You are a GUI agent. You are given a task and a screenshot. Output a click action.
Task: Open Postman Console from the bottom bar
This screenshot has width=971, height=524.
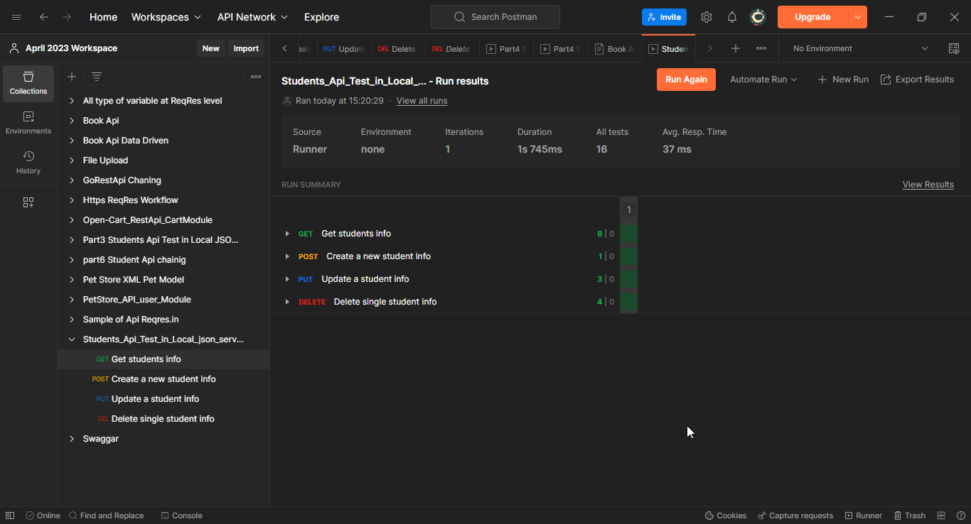tap(181, 515)
